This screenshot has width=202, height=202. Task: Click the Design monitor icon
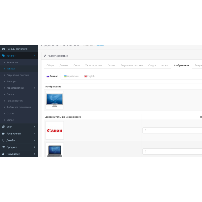[4, 140]
